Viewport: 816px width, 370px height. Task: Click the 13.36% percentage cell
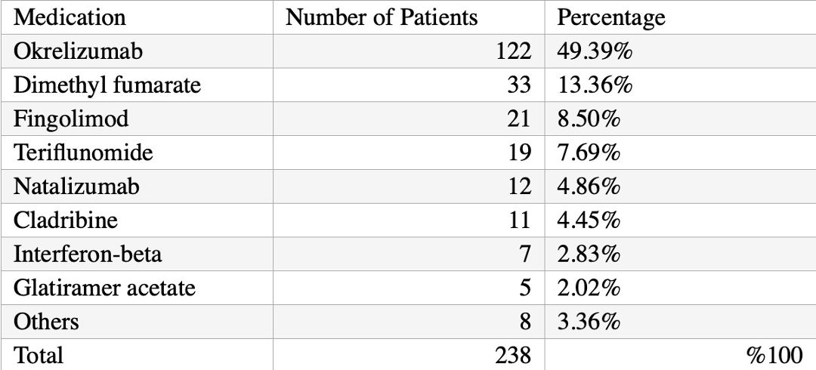click(680, 85)
